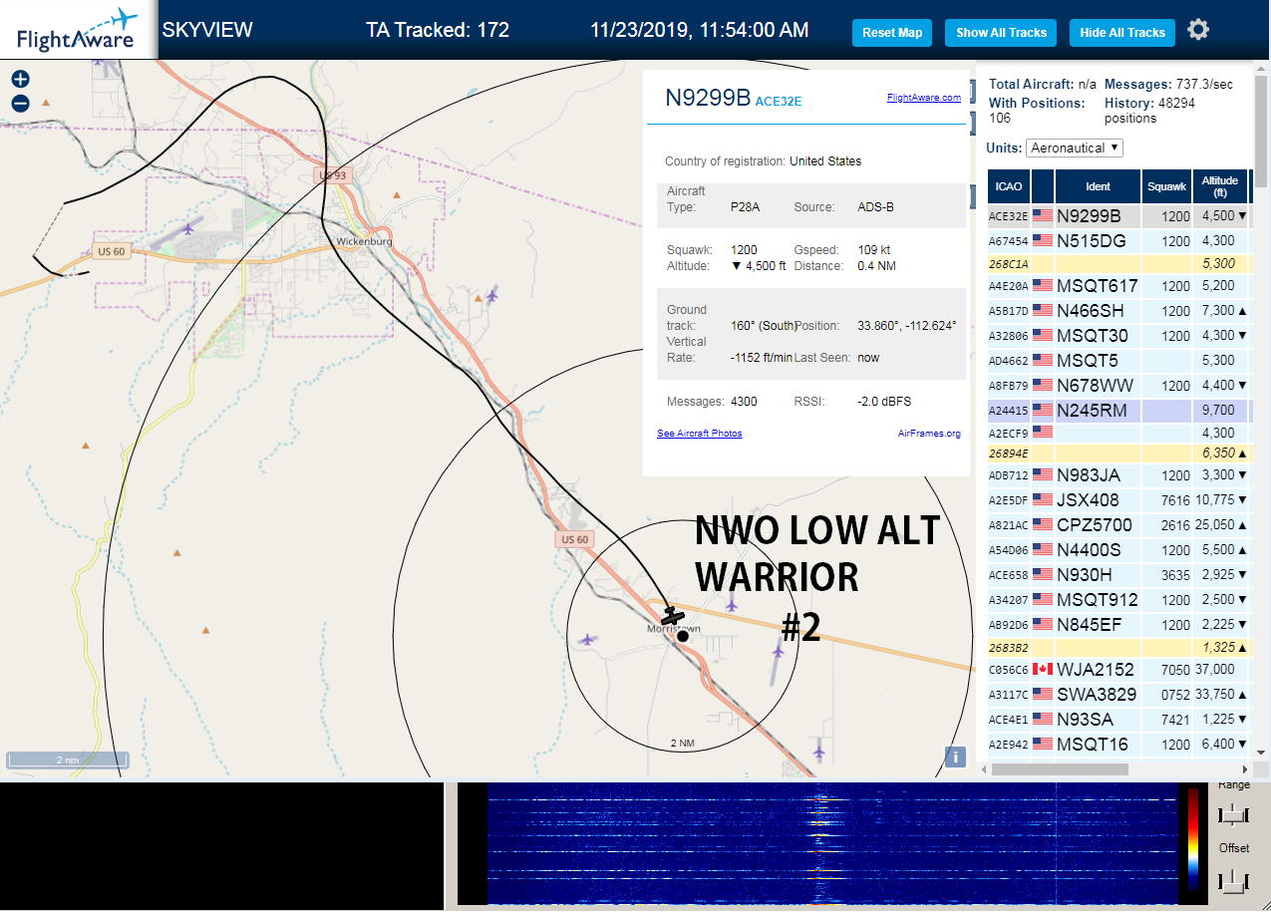Select the N4400S row in the aircraft table
Viewport: 1271px width, 912px height.
(1119, 550)
